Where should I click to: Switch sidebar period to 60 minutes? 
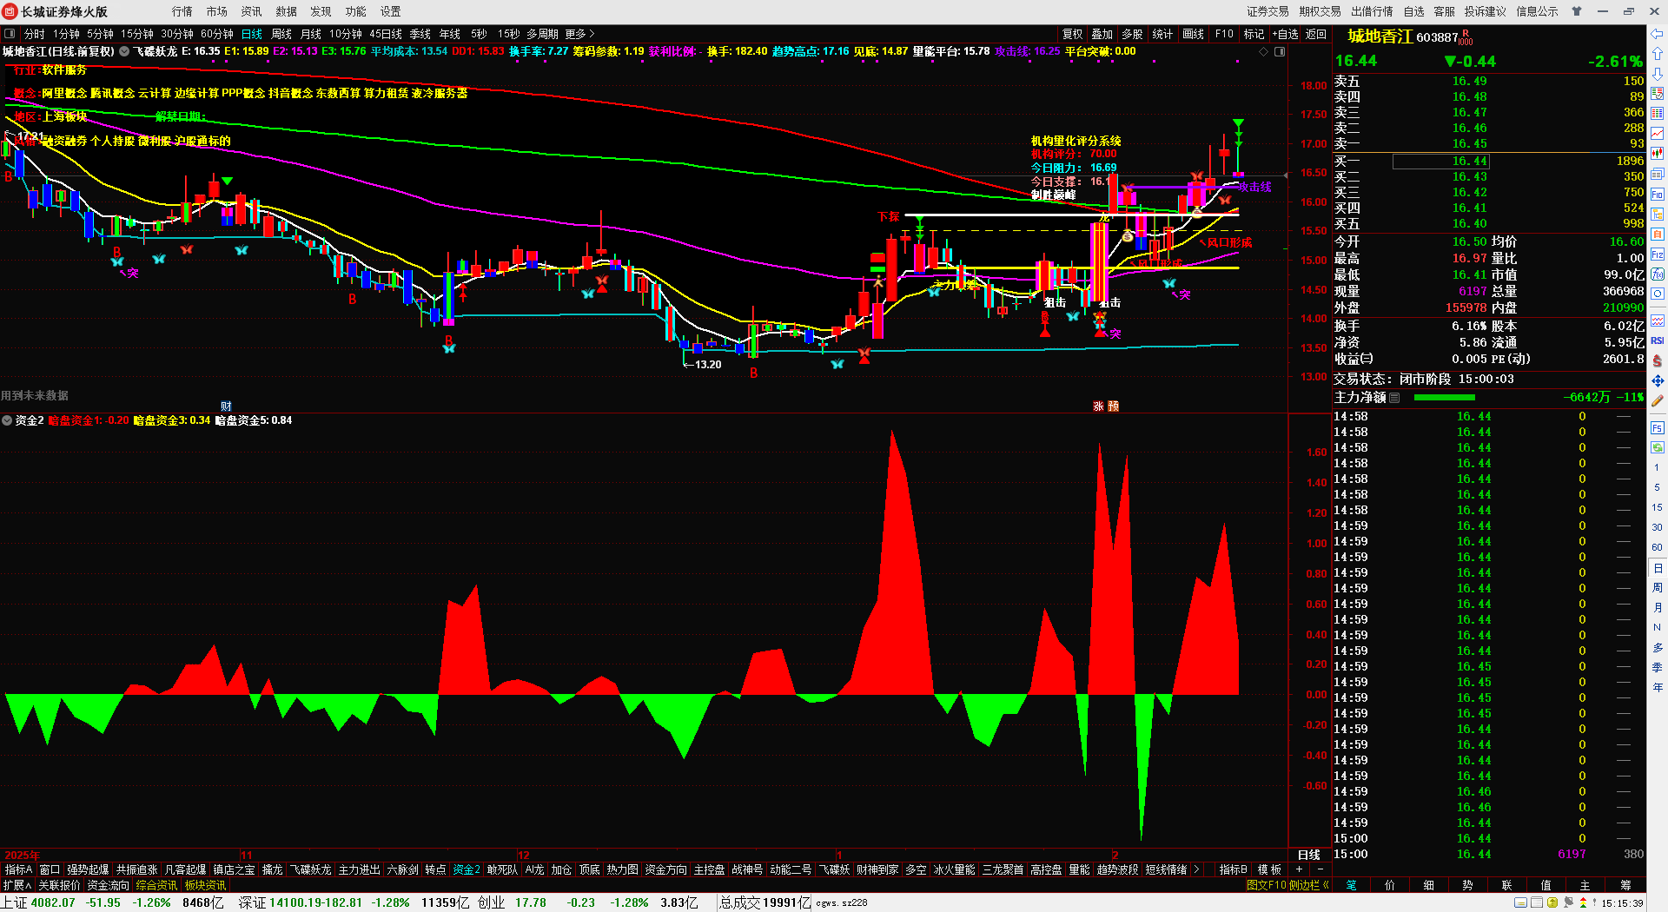1657,547
